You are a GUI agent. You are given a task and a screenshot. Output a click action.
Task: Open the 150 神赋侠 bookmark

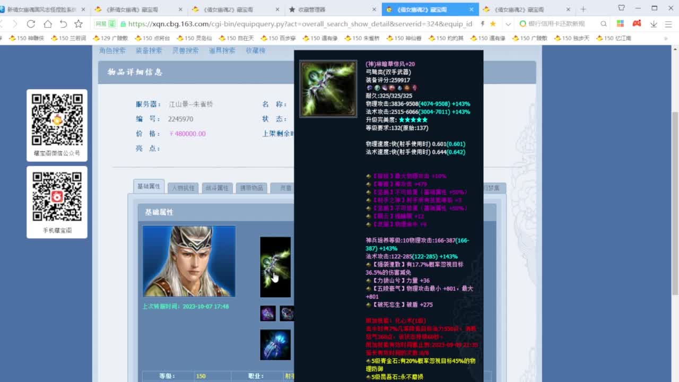point(28,38)
